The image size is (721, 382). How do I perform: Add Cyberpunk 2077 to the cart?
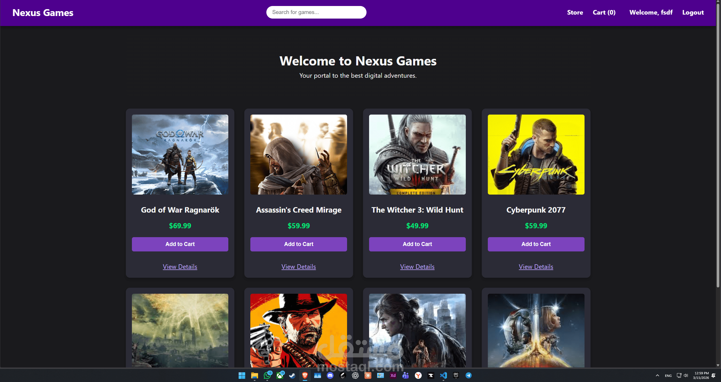click(x=536, y=244)
